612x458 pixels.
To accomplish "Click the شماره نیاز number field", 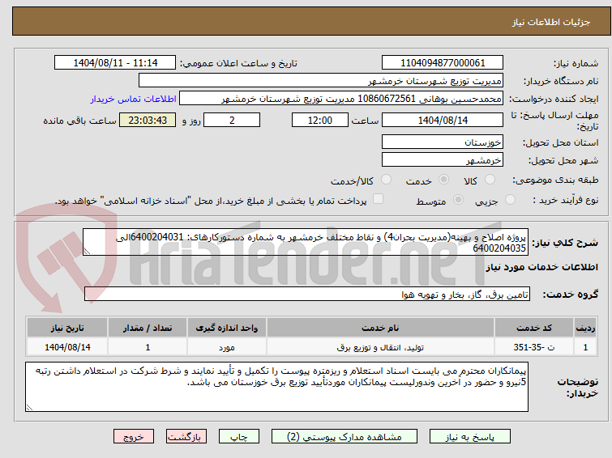I will [443, 63].
